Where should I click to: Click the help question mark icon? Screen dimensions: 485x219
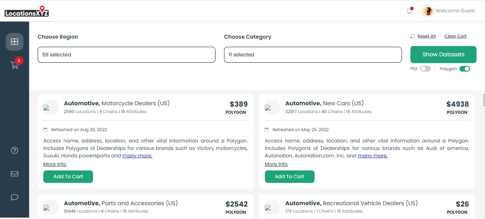coord(15,150)
